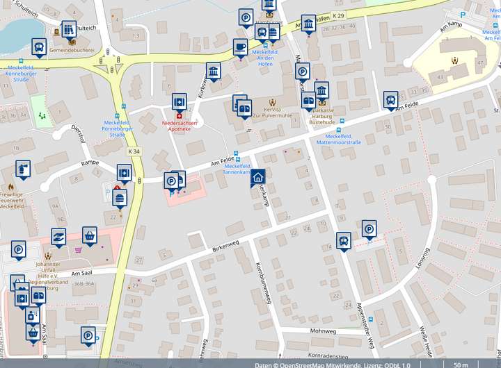Open the helping hand marker near Johanniter
The height and width of the screenshot is (368, 501).
(58, 237)
